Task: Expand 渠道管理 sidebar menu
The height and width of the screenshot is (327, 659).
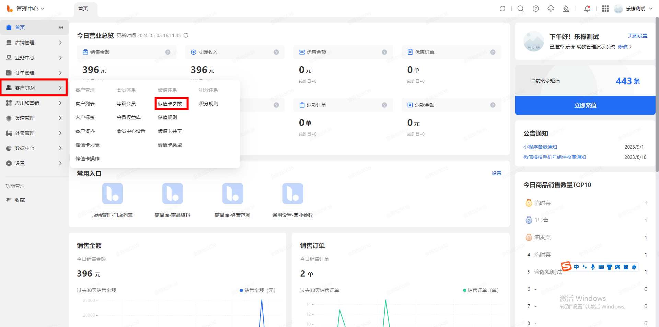Action: pos(34,118)
